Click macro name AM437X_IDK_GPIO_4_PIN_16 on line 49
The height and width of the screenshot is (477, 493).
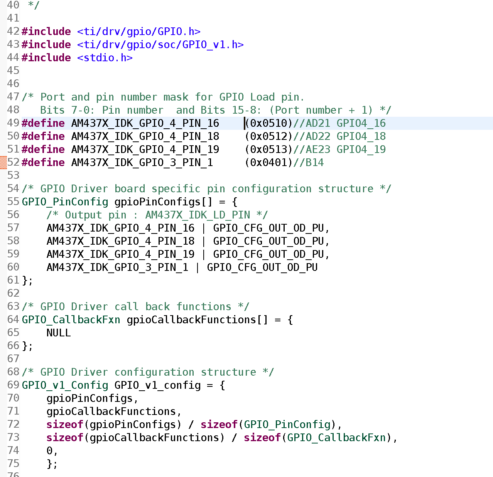point(145,123)
